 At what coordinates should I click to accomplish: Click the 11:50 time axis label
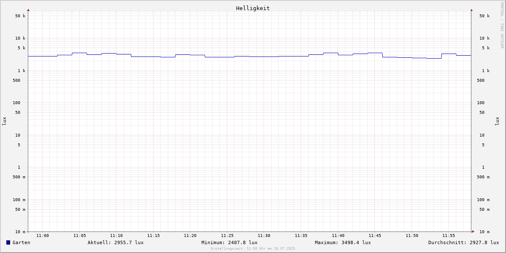(412, 236)
